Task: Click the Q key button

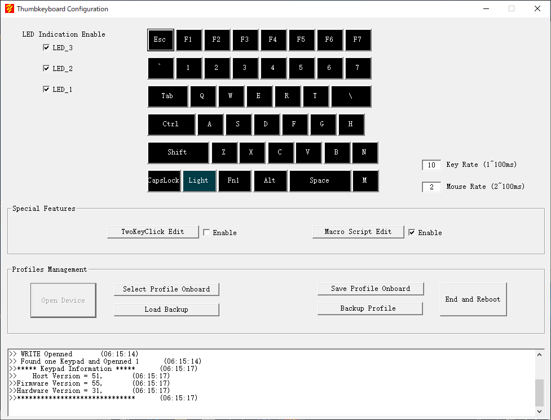Action: (203, 96)
